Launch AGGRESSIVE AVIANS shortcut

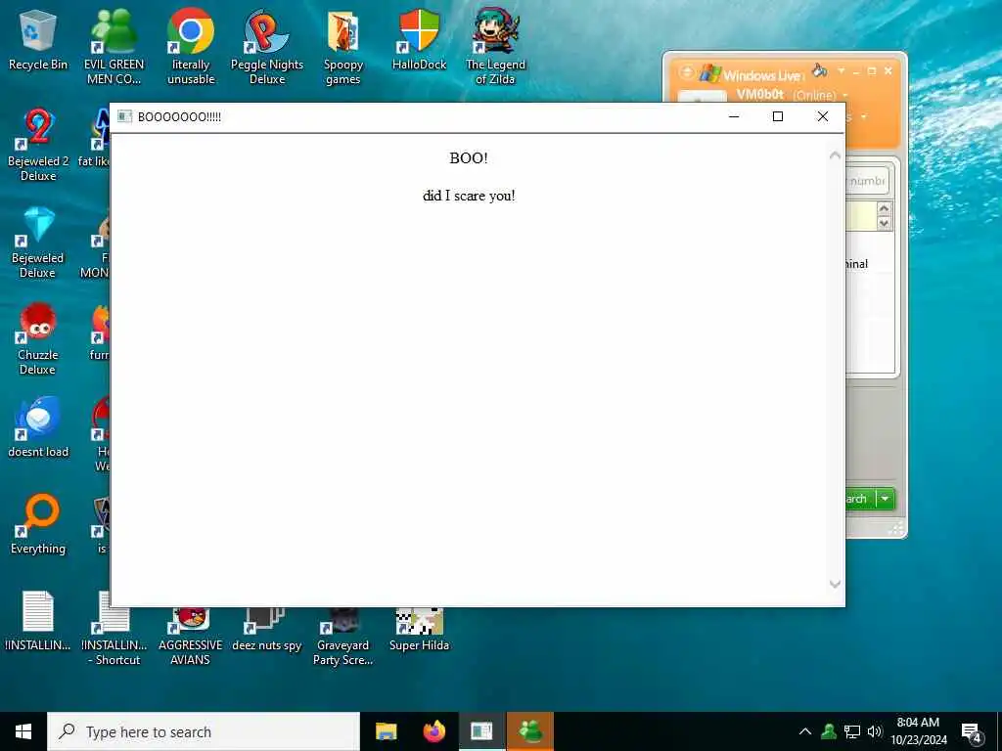(191, 636)
